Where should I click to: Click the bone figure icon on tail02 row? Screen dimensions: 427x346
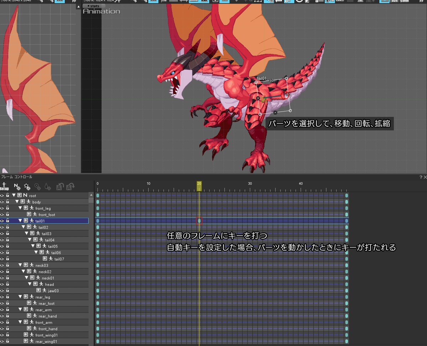35,227
